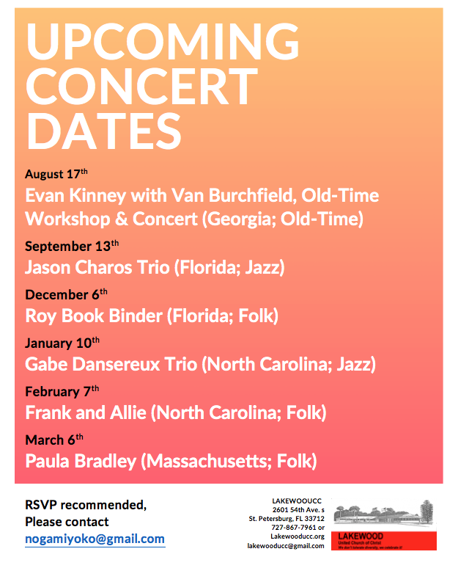Click the Evan Kinney with Van Burchfield line
Viewport: 458px width, 568px height.
click(x=202, y=196)
